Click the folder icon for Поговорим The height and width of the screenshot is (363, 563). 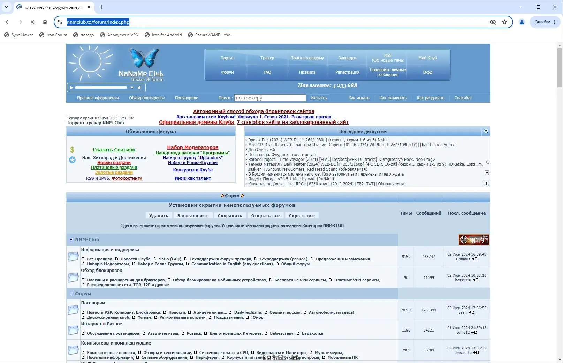(73, 310)
